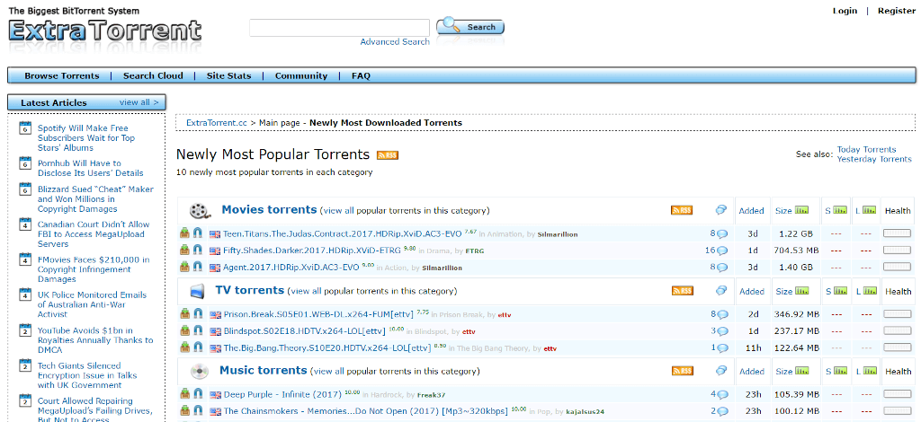Open the Yesterday Torrents link

(x=874, y=159)
